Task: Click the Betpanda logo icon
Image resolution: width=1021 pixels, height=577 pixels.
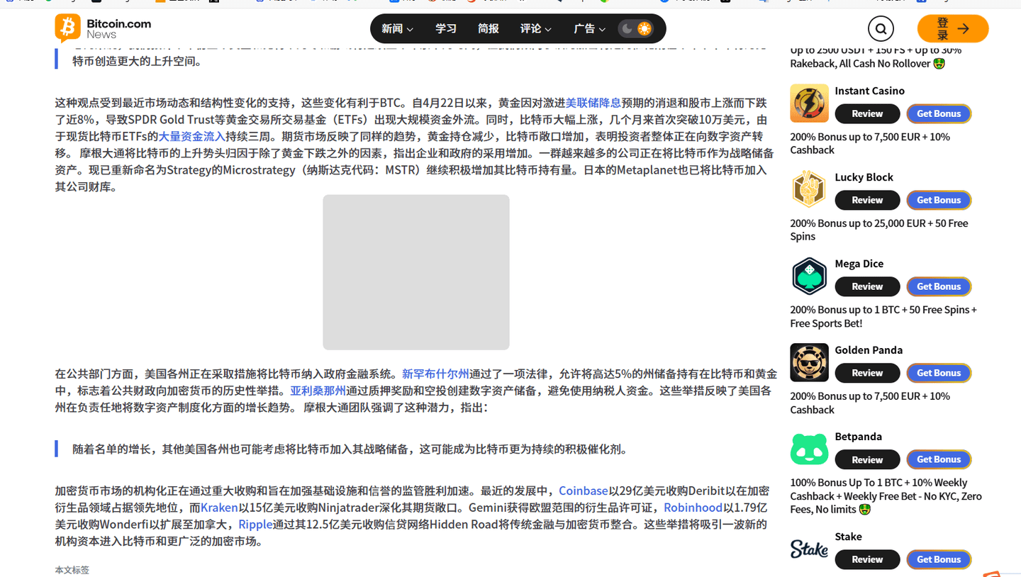Action: pos(809,449)
